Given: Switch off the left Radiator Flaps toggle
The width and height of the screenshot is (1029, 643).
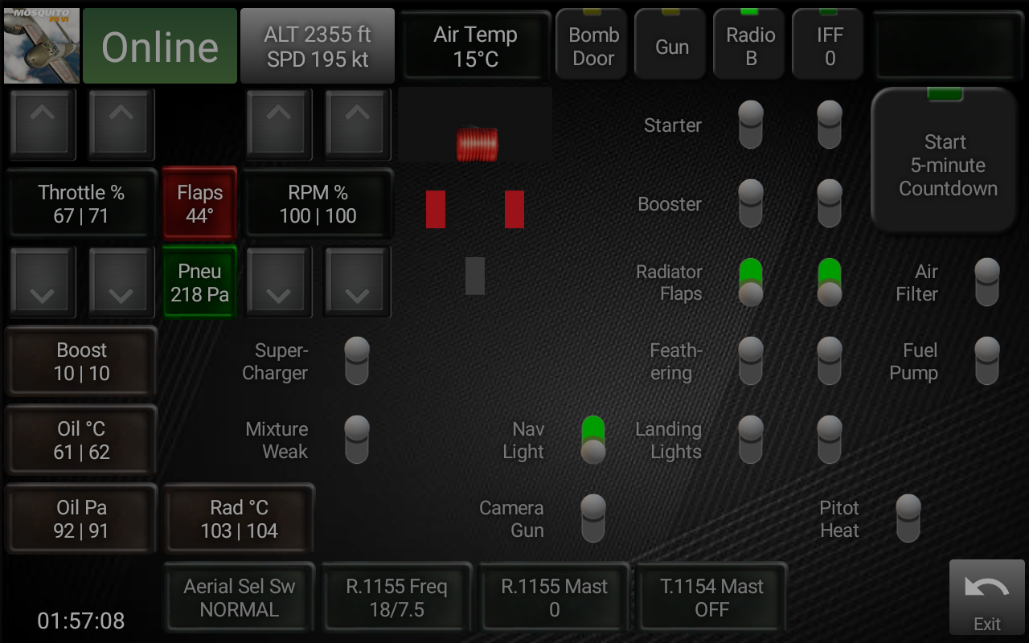Looking at the screenshot, I should coord(749,282).
